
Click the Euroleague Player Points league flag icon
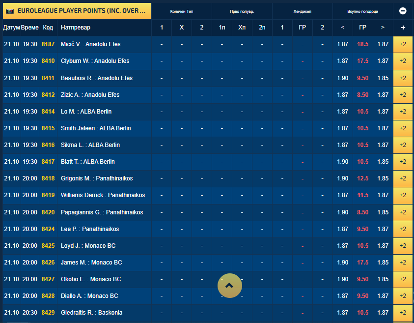(10, 11)
